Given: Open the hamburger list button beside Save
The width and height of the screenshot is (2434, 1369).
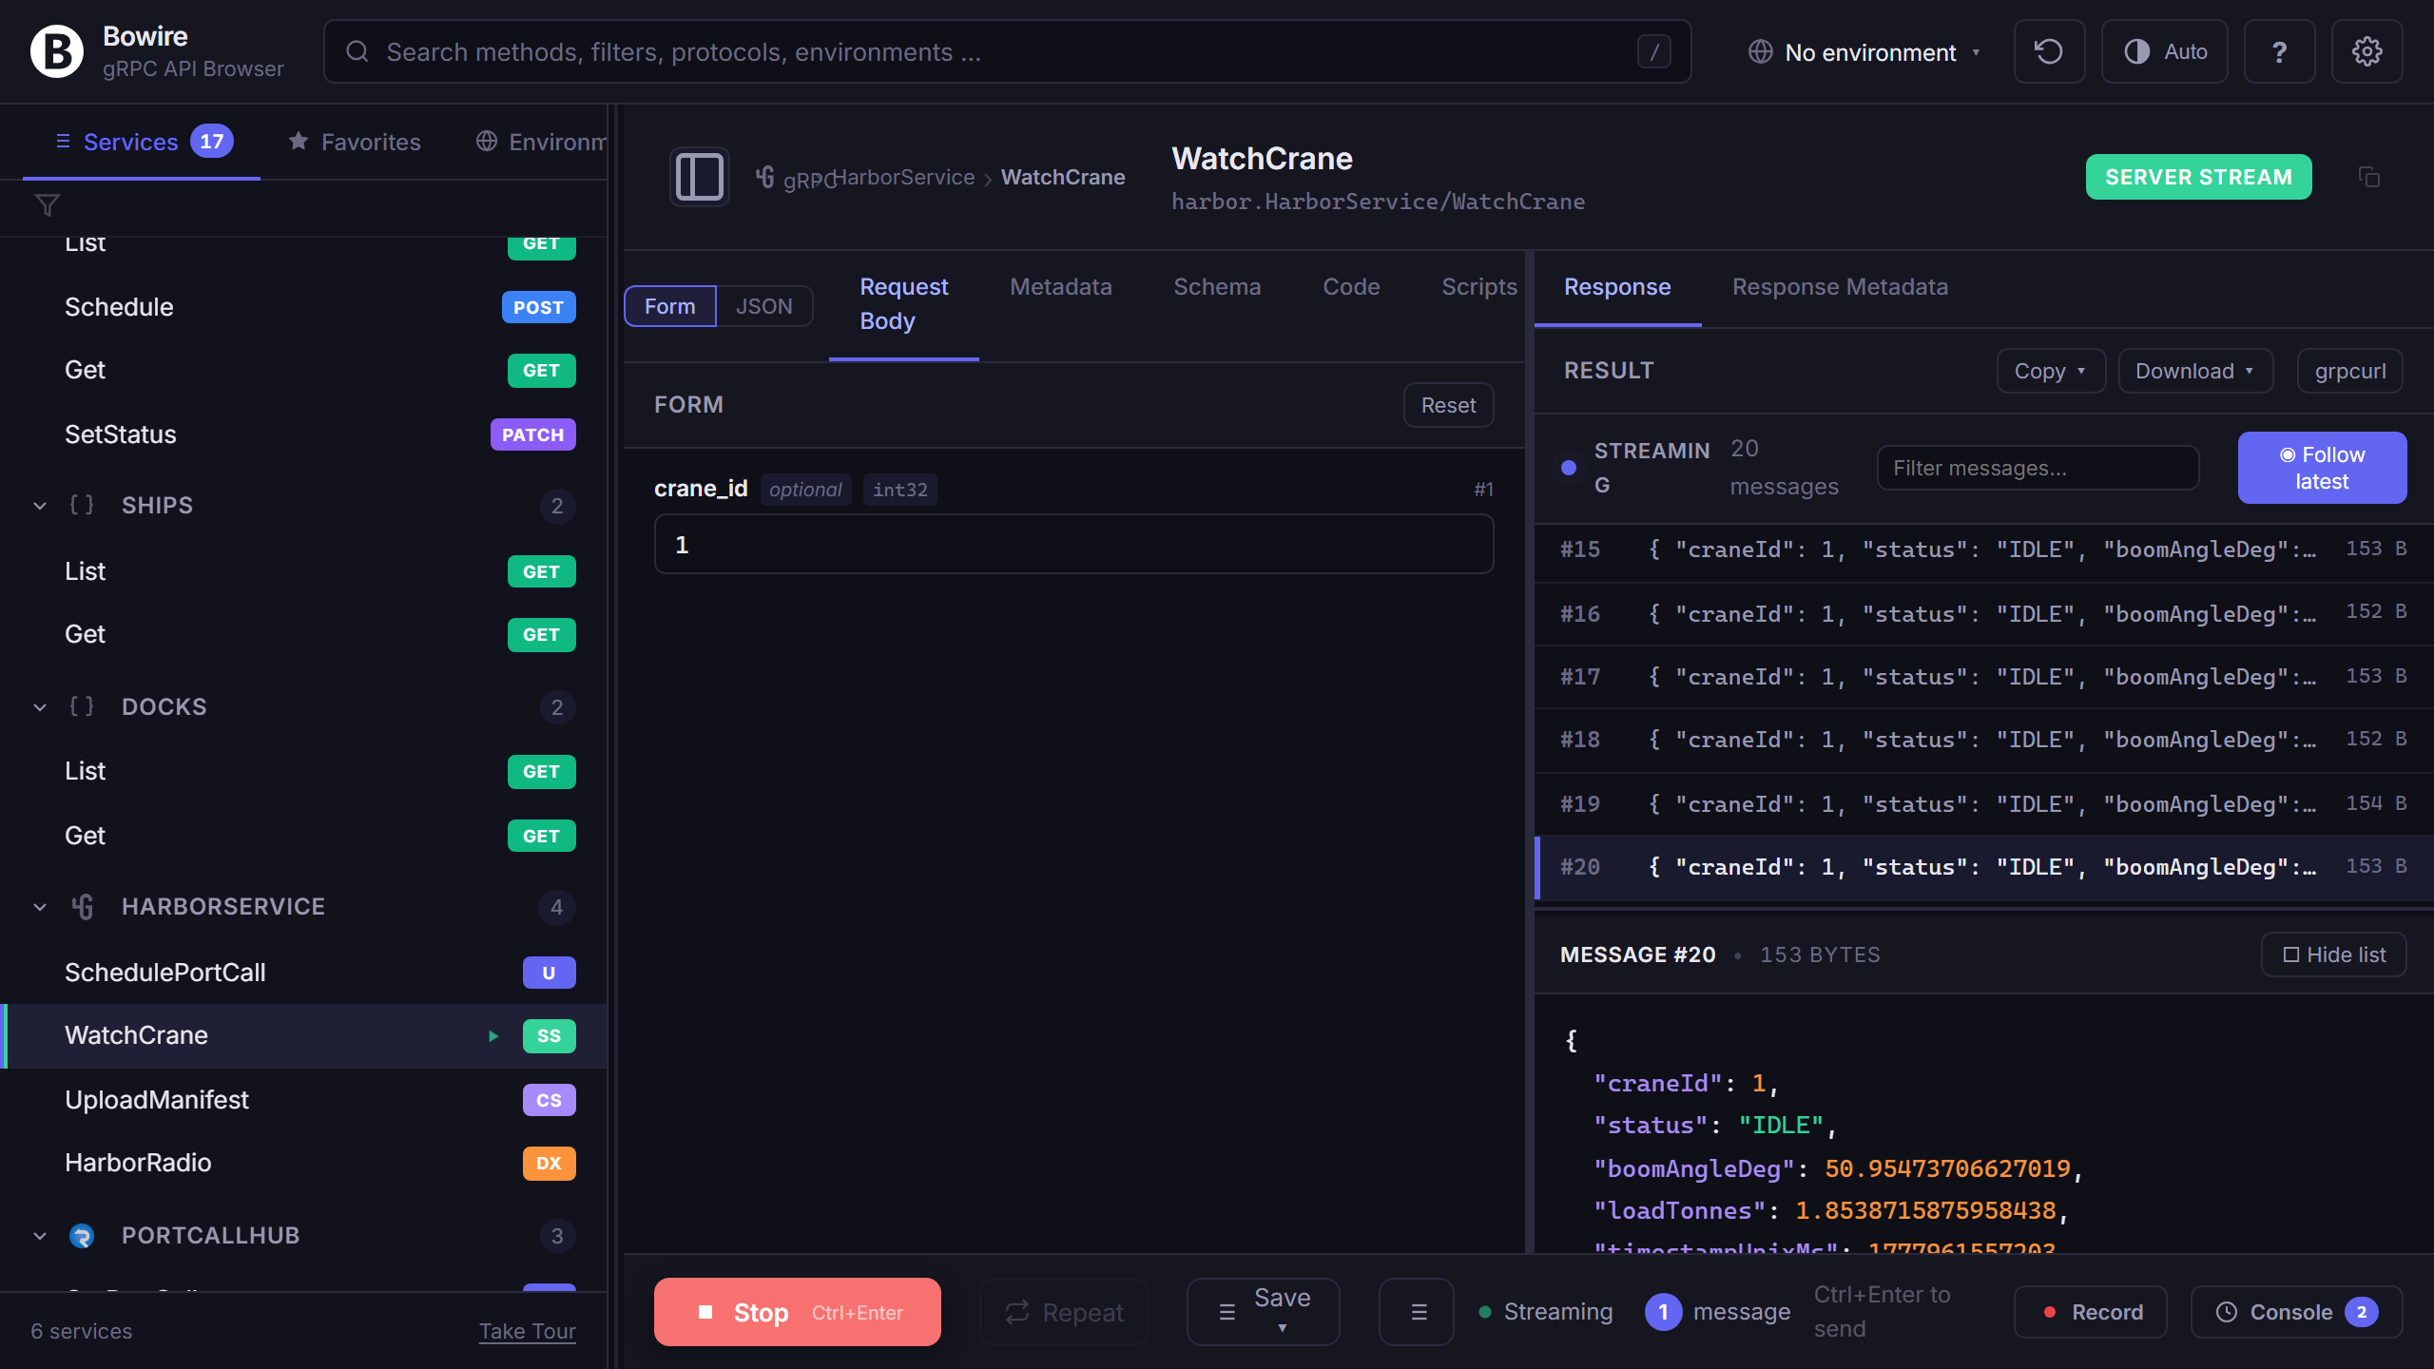Looking at the screenshot, I should pos(1418,1312).
